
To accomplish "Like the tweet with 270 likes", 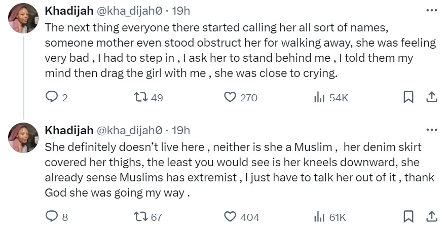I will [x=231, y=98].
